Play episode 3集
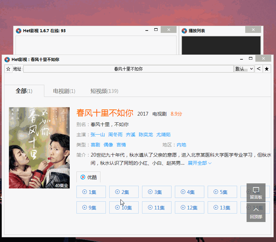 157,192
